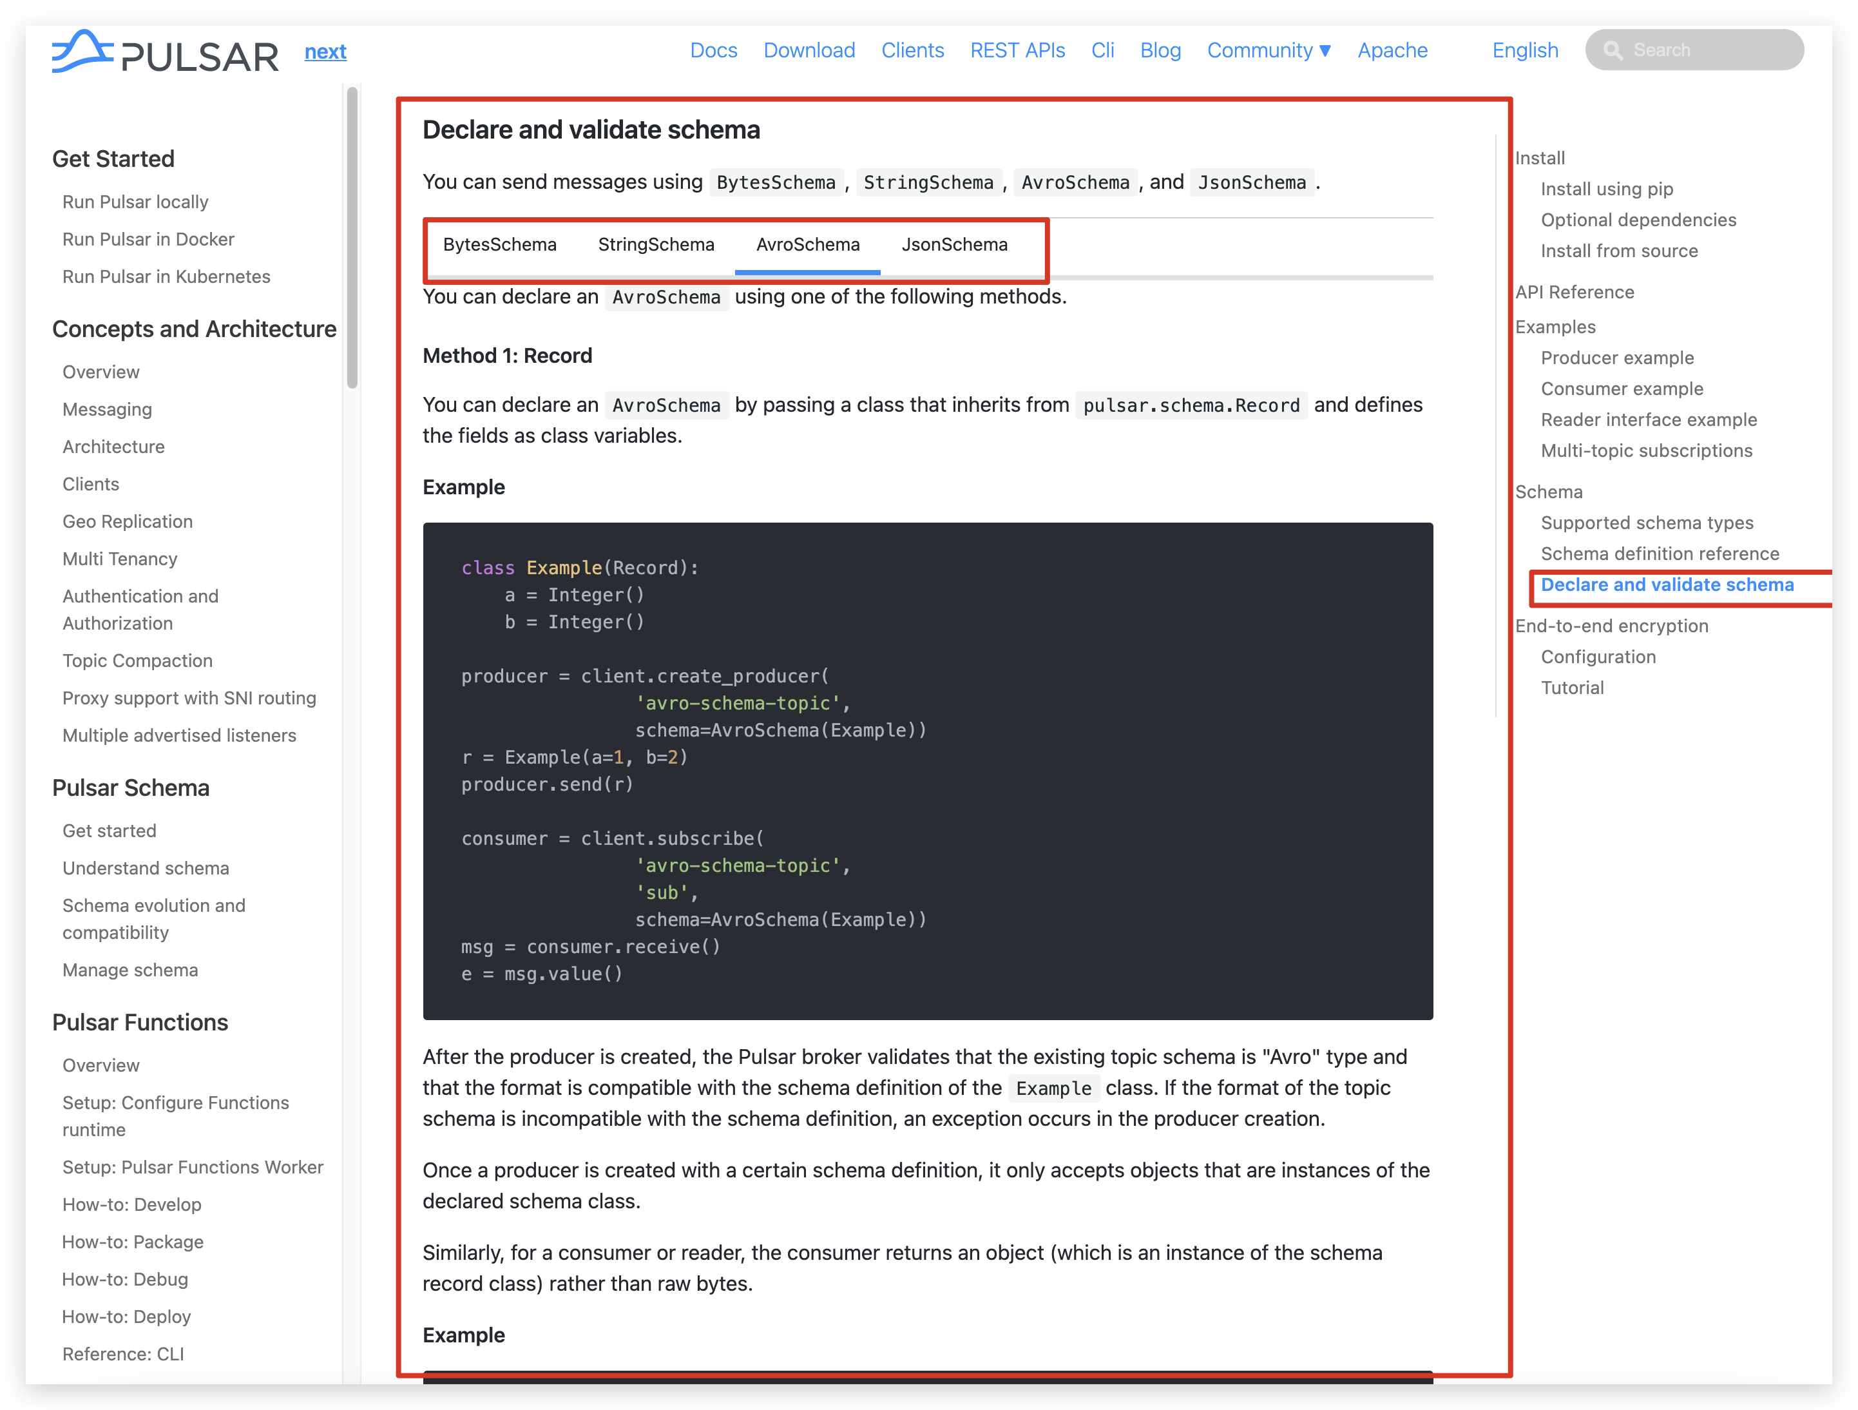Open Setup: Configure Functions runtime link
The image size is (1858, 1410).
[x=175, y=1116]
